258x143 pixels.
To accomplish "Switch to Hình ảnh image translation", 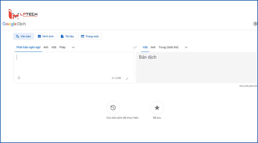I will coord(46,36).
